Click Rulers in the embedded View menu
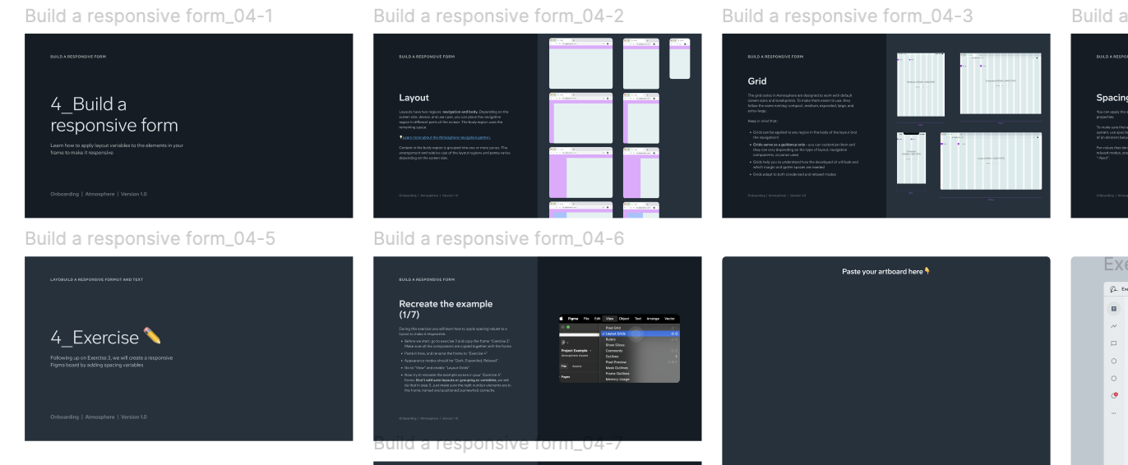Viewport: 1128px width, 465px height. pos(611,339)
